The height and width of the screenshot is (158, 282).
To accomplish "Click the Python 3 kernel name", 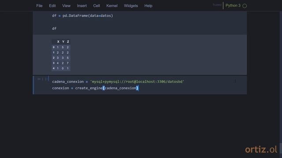I will (x=233, y=6).
